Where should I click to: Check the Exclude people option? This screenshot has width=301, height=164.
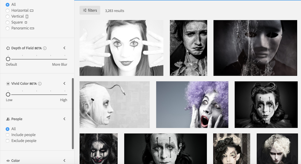pos(7,141)
